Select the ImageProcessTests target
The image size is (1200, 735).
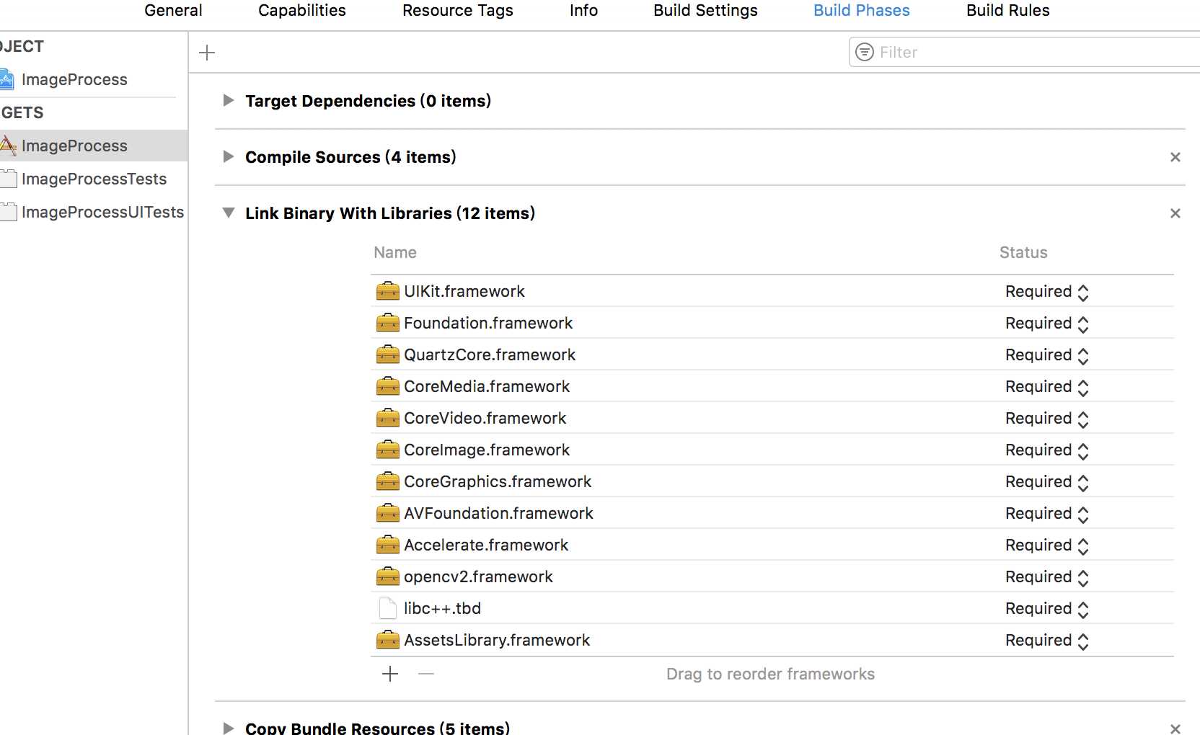click(94, 179)
